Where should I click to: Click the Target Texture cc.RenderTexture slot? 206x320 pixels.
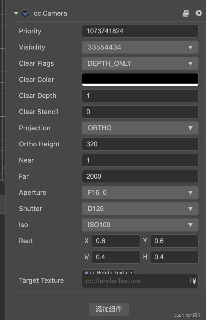(136, 281)
